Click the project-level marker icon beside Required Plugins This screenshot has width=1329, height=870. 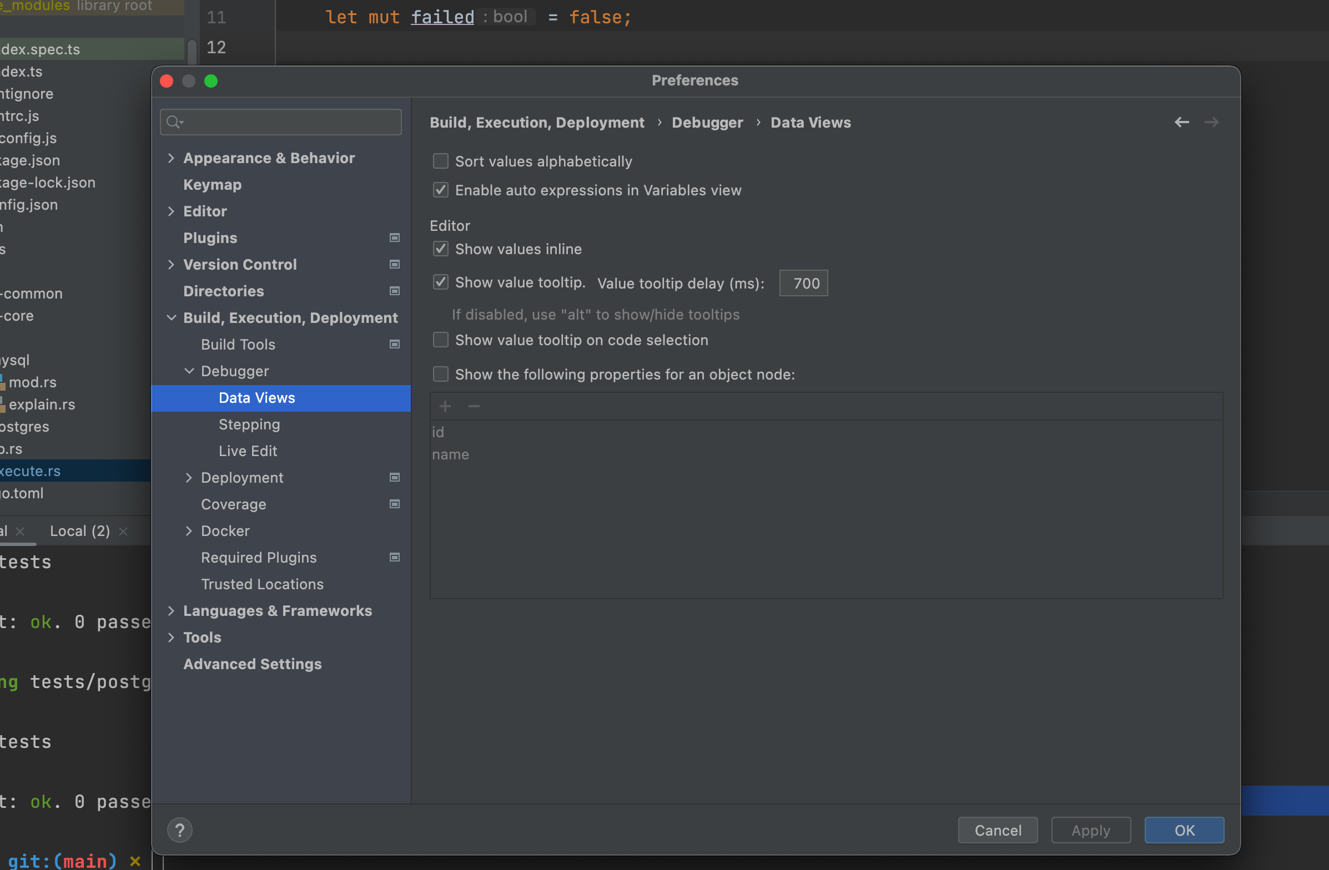click(x=394, y=558)
